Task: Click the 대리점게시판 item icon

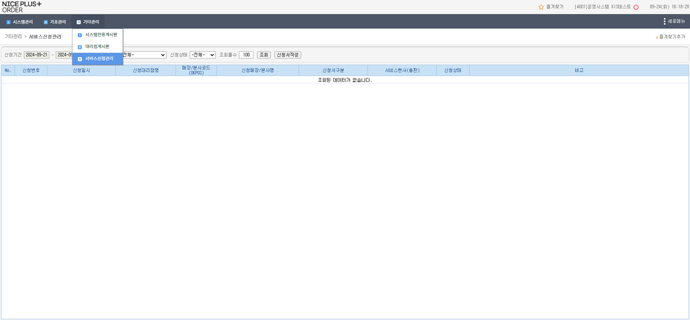Action: [80, 47]
